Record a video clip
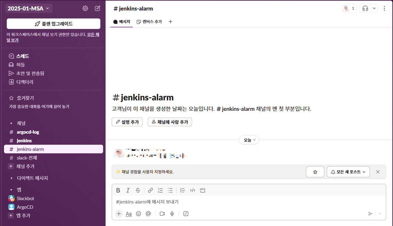The width and height of the screenshot is (393, 226). click(x=162, y=214)
